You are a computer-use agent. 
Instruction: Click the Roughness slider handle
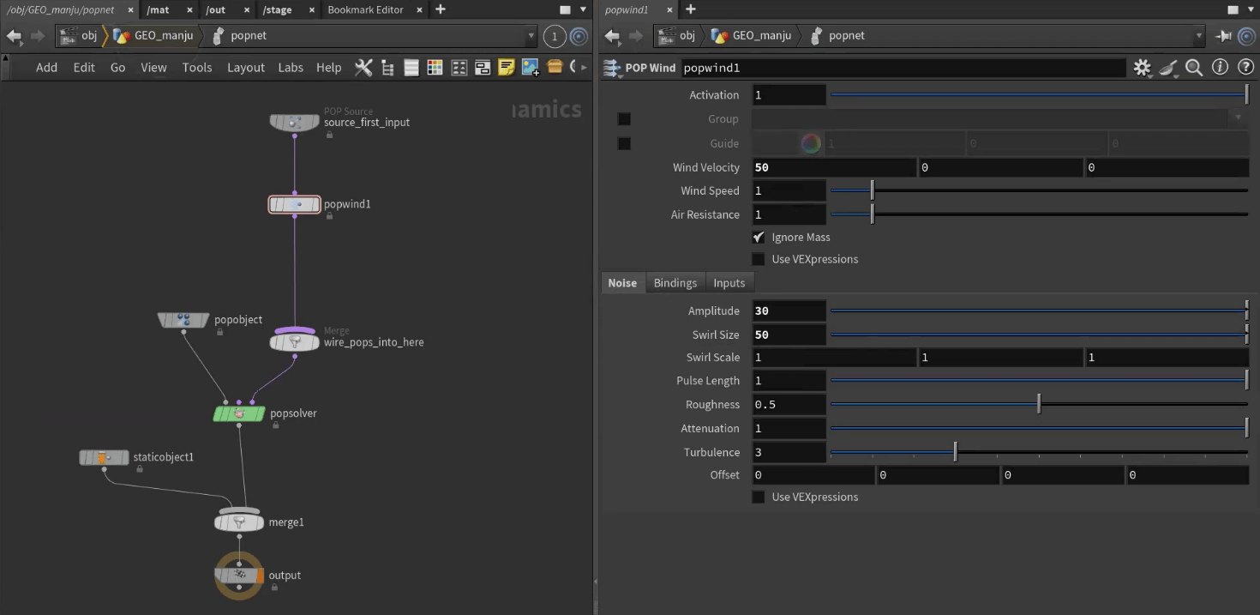tap(1039, 404)
